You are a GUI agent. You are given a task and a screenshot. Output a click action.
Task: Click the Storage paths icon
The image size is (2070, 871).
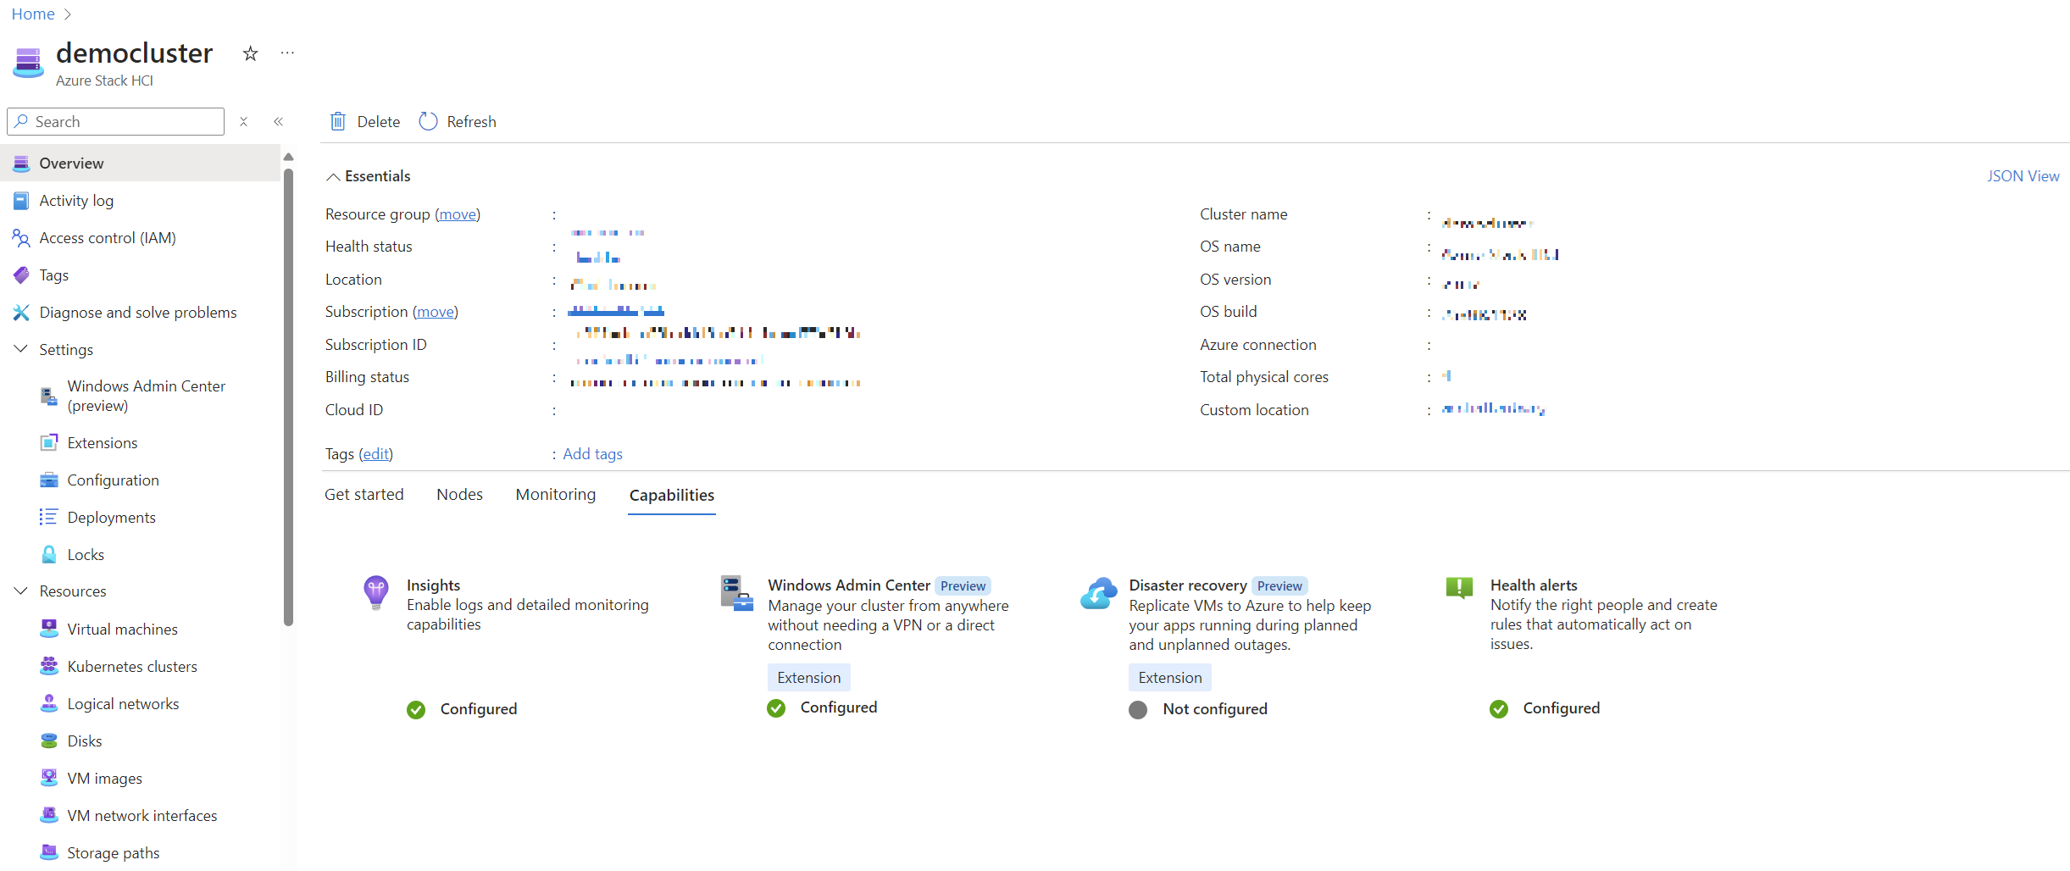49,852
